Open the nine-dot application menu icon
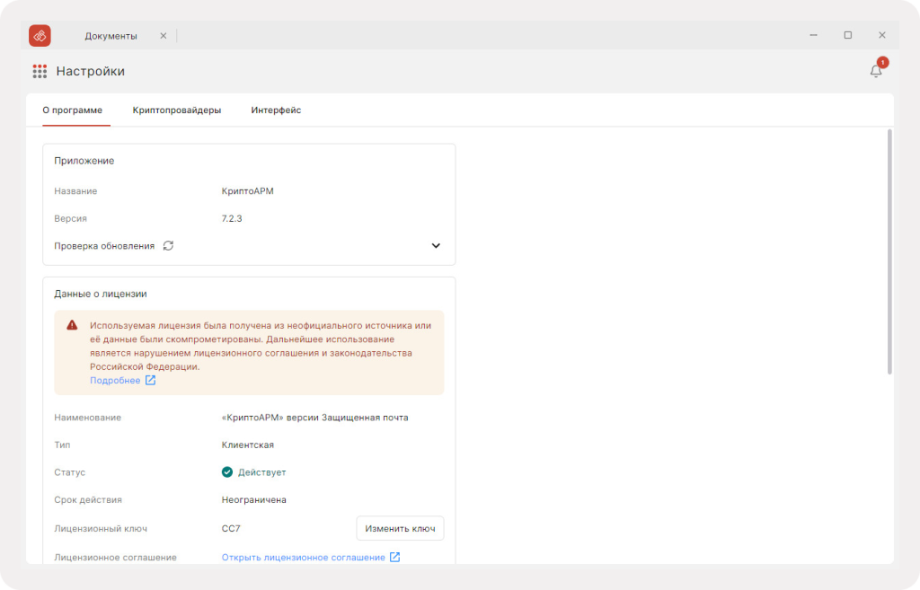This screenshot has width=920, height=590. click(x=40, y=72)
